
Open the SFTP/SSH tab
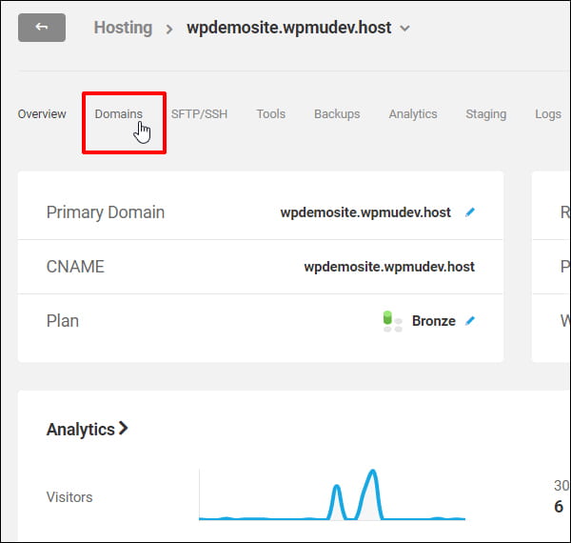click(x=199, y=114)
